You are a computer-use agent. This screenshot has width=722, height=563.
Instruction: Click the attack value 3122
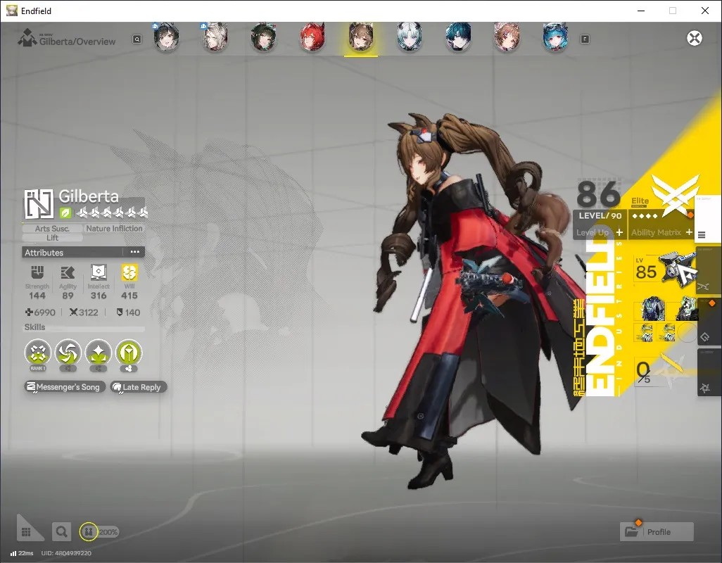pyautogui.click(x=84, y=312)
